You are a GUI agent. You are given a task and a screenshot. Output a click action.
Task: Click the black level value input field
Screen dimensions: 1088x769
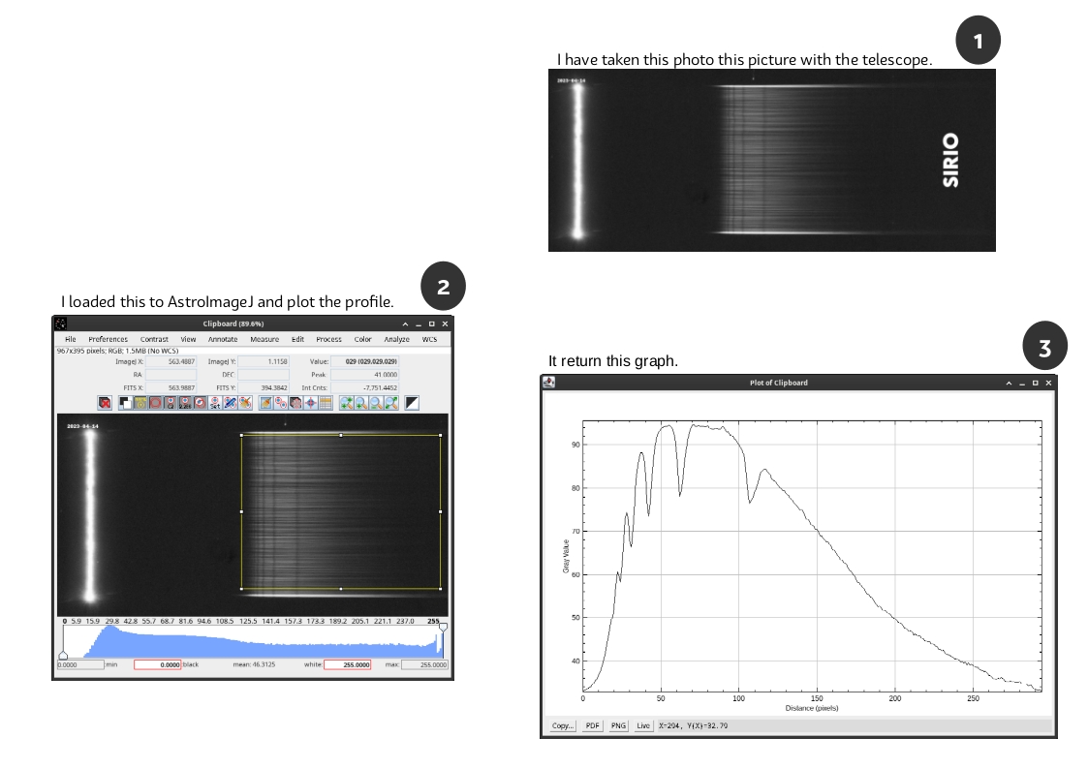(x=157, y=665)
